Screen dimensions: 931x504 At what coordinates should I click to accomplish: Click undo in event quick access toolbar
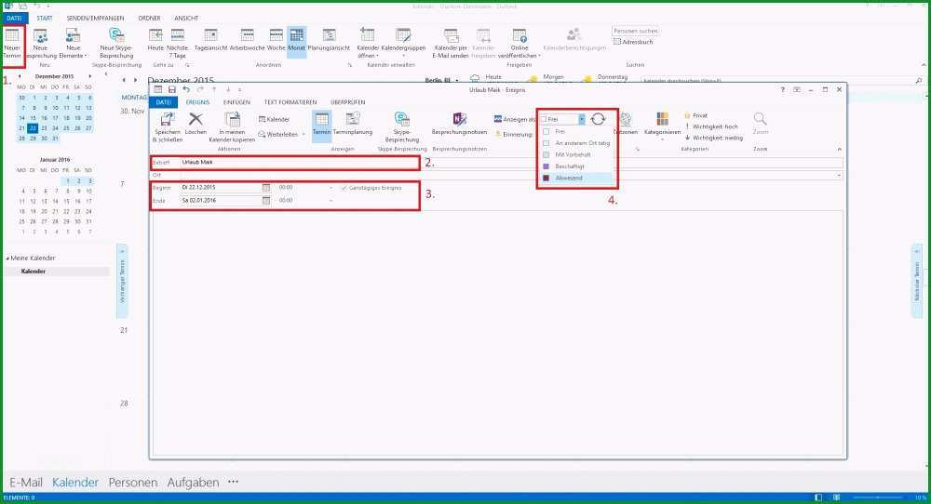point(186,89)
